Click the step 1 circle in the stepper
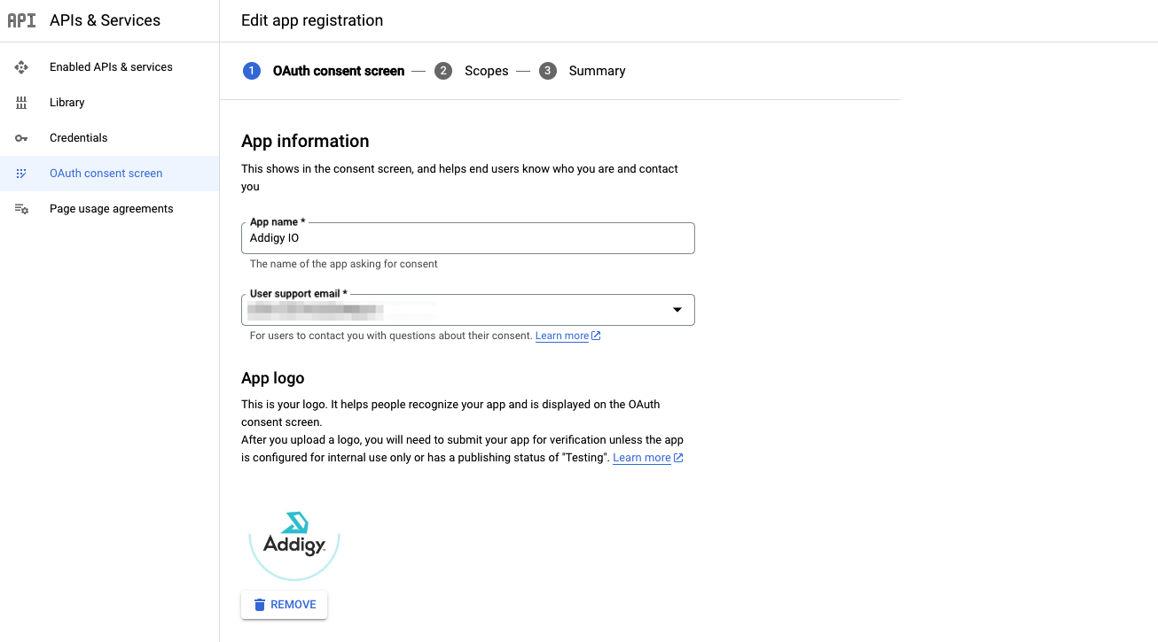The image size is (1158, 642). 252,71
